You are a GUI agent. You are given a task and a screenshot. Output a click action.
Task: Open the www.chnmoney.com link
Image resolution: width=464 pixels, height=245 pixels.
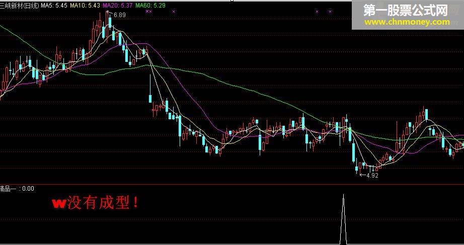pos(407,22)
